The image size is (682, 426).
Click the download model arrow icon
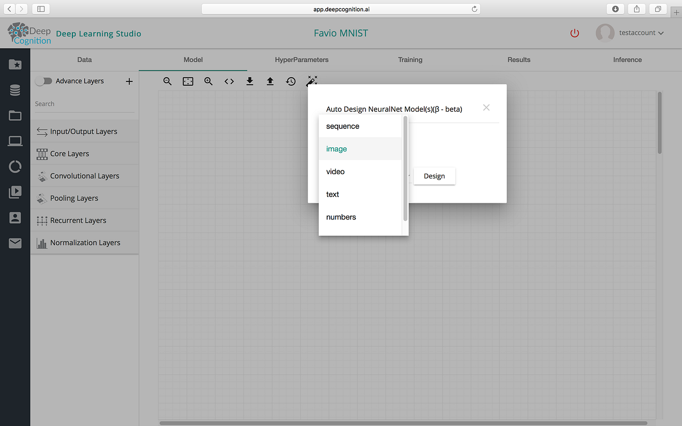[x=249, y=81]
